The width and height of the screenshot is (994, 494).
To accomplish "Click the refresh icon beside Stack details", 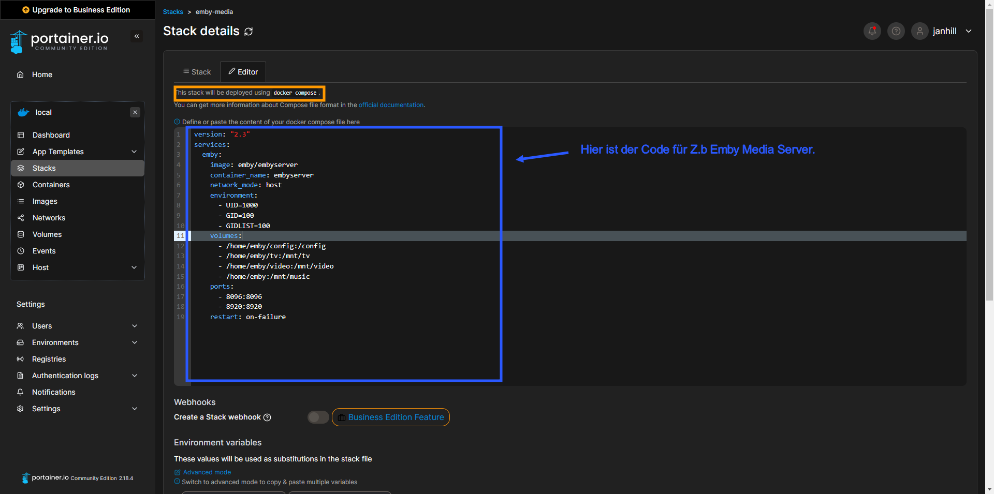I will [x=248, y=32].
